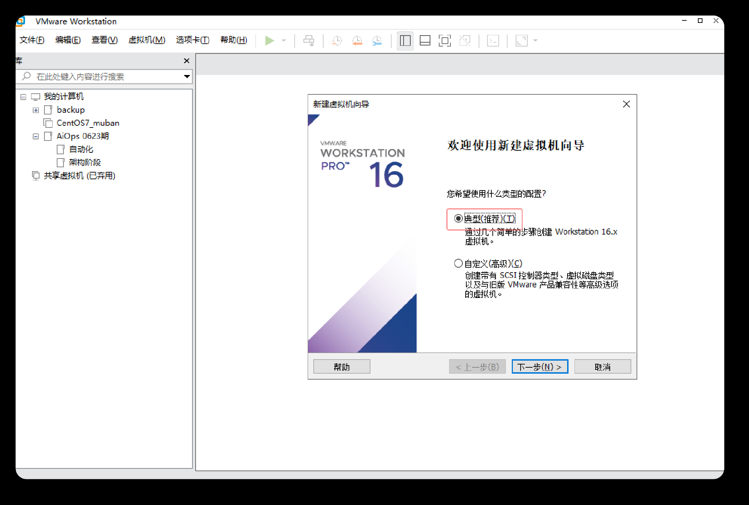Click the library search input field
The height and width of the screenshot is (505, 749).
point(104,76)
